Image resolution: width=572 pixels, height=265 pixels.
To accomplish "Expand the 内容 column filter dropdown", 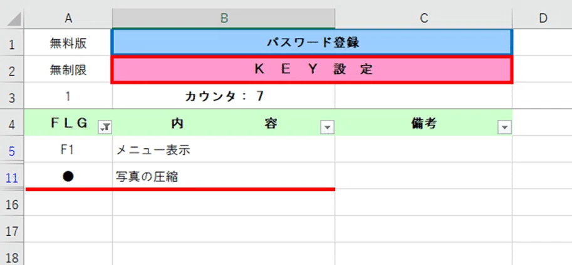I will pyautogui.click(x=327, y=127).
